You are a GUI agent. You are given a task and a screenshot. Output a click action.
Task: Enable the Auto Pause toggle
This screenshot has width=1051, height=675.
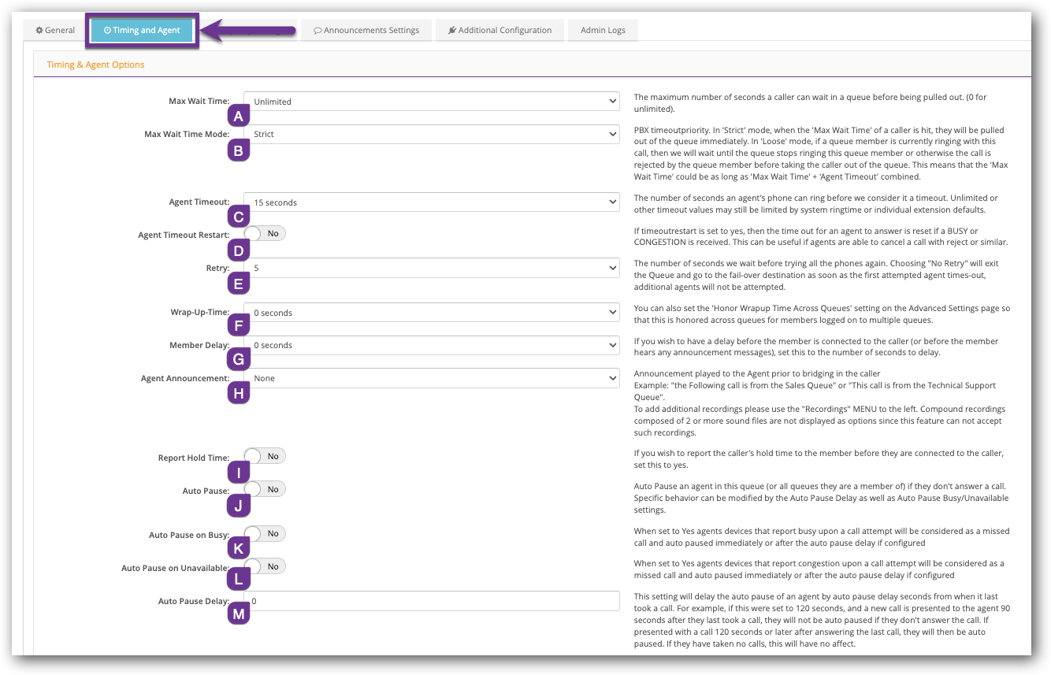point(264,488)
